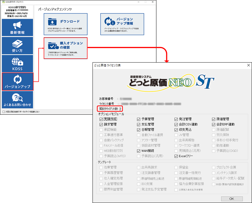Click the 労災保険 checkbox
The height and width of the screenshot is (203, 252).
tap(213, 135)
